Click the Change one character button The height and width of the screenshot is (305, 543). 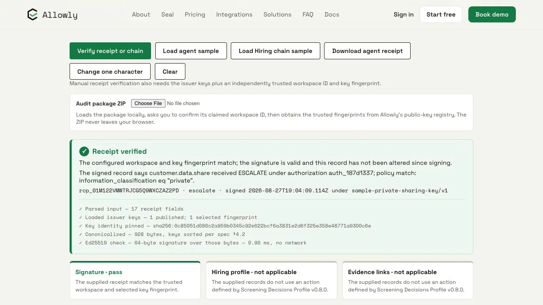[x=110, y=72]
